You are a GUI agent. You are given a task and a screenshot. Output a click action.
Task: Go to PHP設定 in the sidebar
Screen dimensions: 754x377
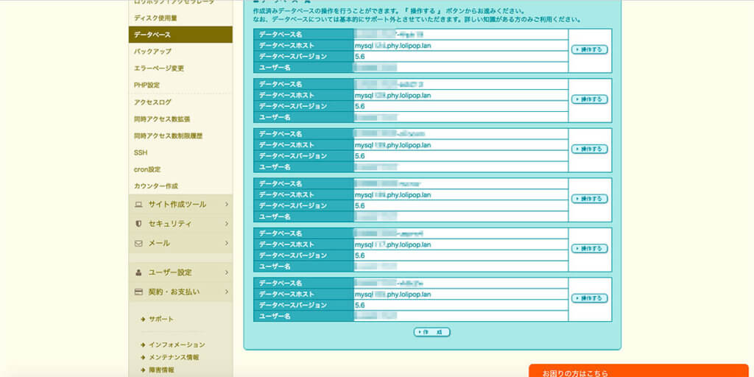tap(147, 85)
